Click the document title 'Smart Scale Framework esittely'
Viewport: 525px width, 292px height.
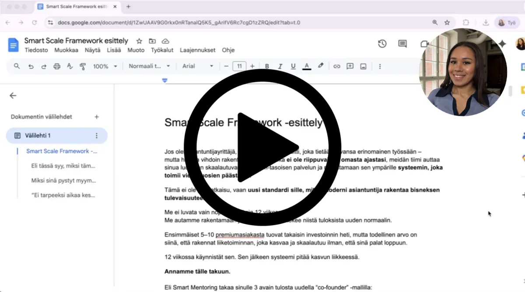(76, 41)
